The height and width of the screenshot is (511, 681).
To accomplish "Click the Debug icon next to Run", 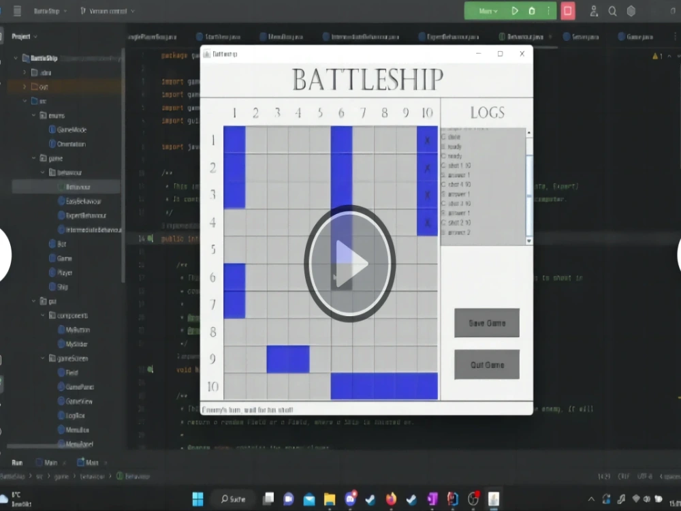I will [532, 10].
